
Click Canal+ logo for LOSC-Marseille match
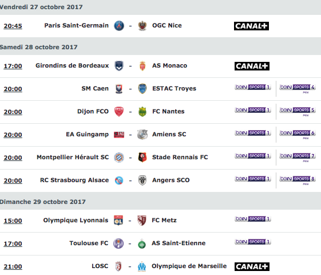(x=252, y=266)
